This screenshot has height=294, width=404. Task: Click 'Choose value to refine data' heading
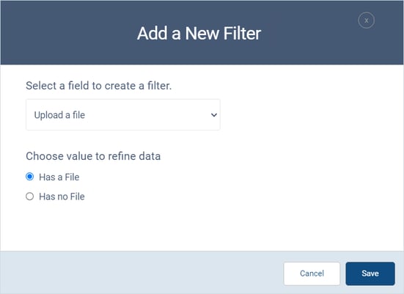(x=93, y=156)
